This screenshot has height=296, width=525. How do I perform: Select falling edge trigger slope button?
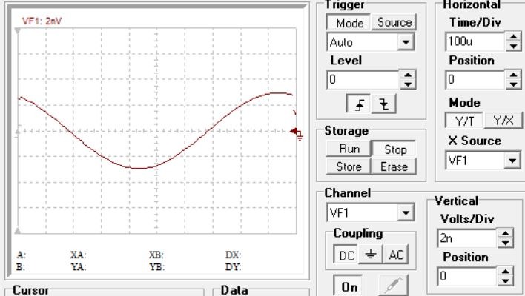tap(384, 104)
